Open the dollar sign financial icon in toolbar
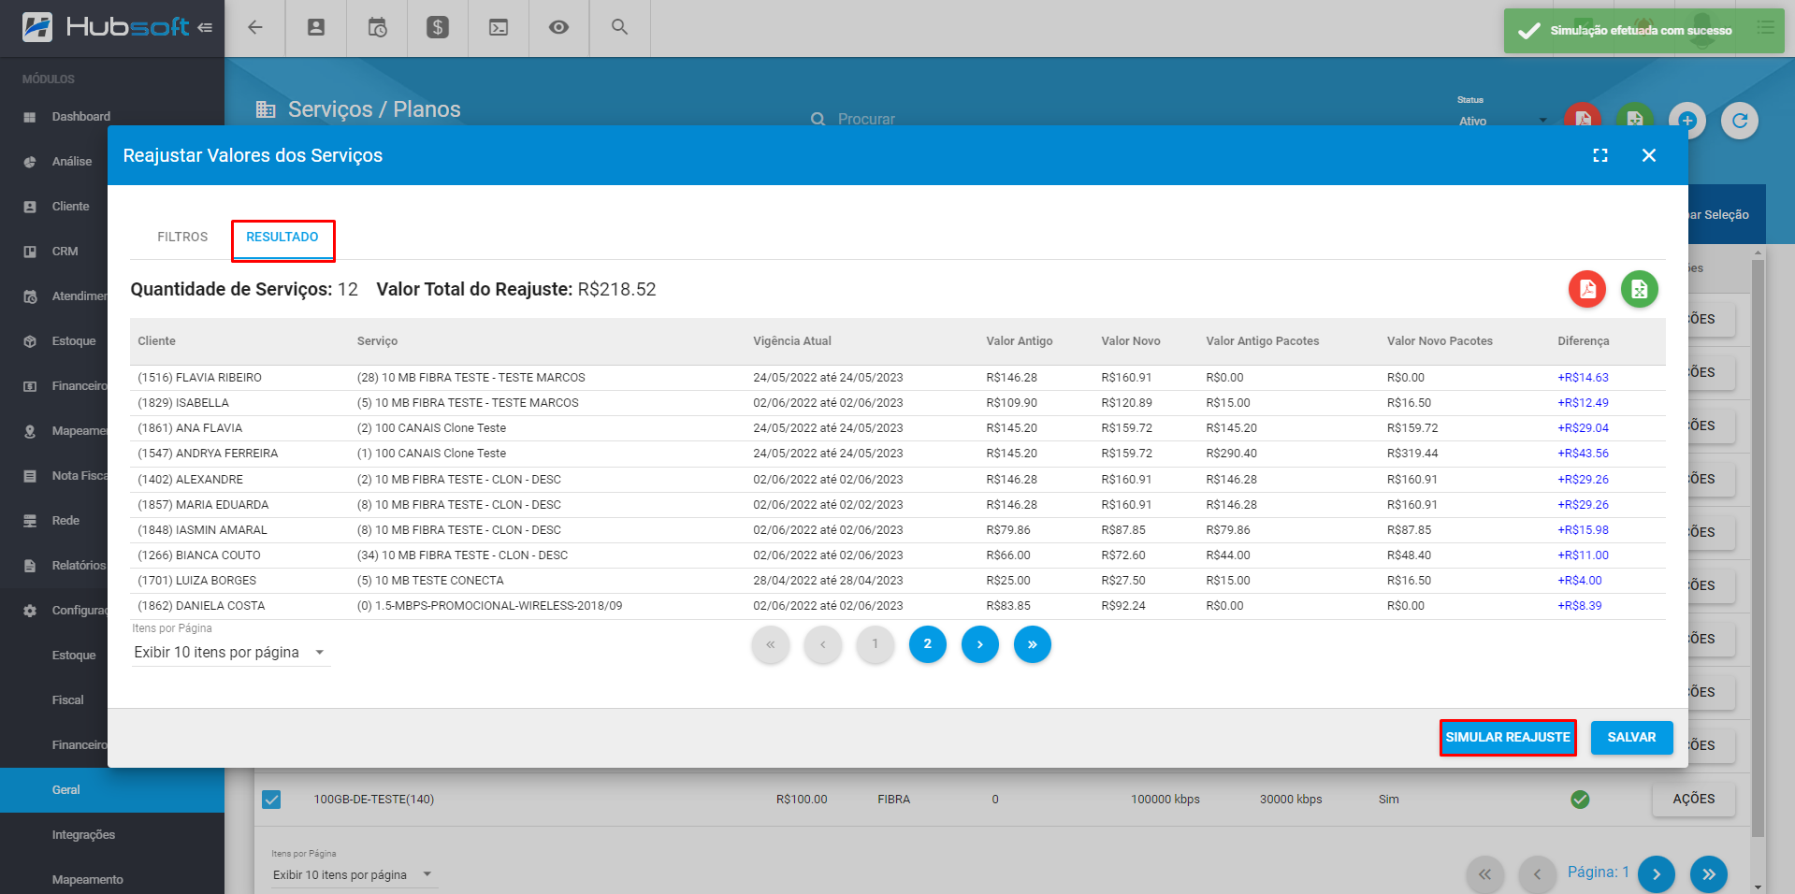The height and width of the screenshot is (894, 1795). click(438, 27)
